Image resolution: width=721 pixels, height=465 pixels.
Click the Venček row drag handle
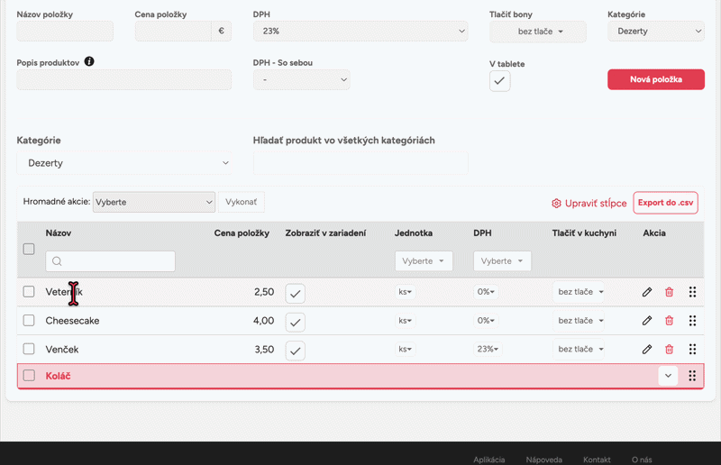pos(692,349)
